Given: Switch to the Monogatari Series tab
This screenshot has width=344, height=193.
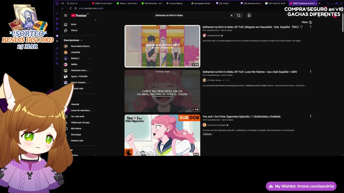Looking at the screenshot, I should click(x=202, y=3).
